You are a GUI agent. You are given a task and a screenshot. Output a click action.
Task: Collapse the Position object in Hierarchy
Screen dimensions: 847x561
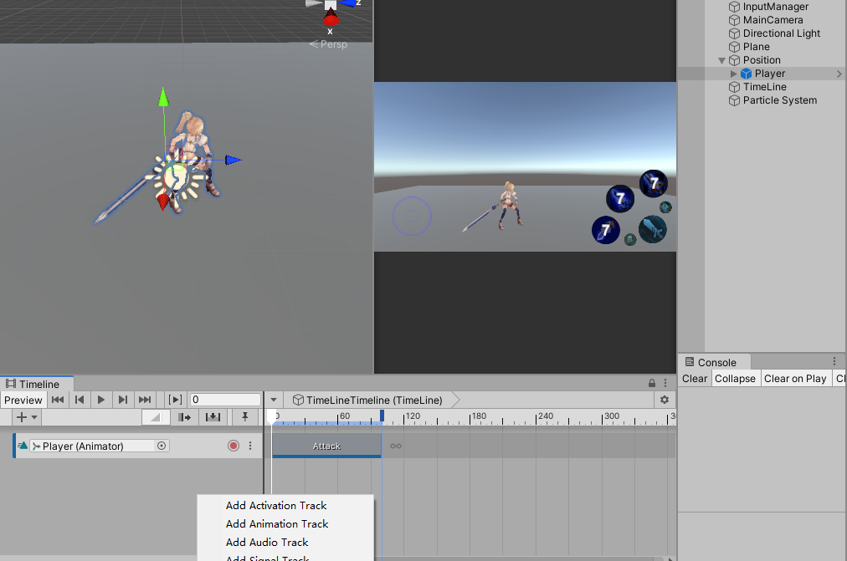[x=721, y=60]
